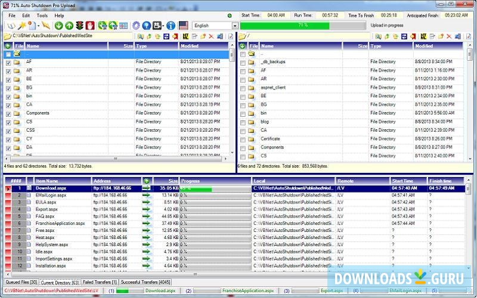Screen dimensions: 477x298
Task: Click the green download arrow toolbar icon
Action: click(x=58, y=26)
